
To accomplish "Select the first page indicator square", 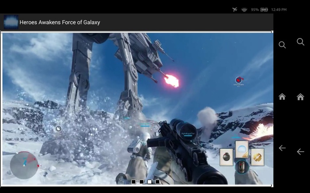I will pos(134,182).
